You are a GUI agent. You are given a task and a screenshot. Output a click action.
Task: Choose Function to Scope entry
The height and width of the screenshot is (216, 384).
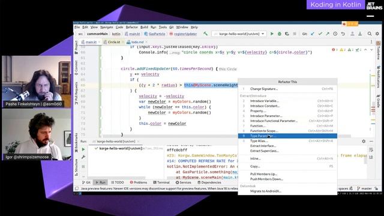pyautogui.click(x=287, y=131)
